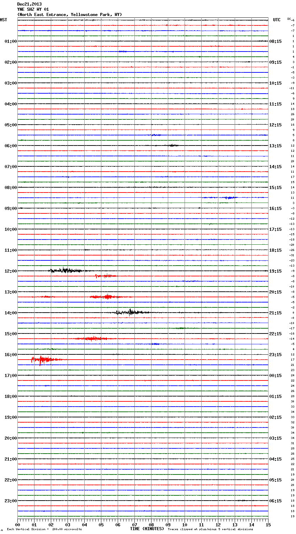296x534 pixels.
Task: Click the 23:15 UTC time label
Action: coord(275,355)
